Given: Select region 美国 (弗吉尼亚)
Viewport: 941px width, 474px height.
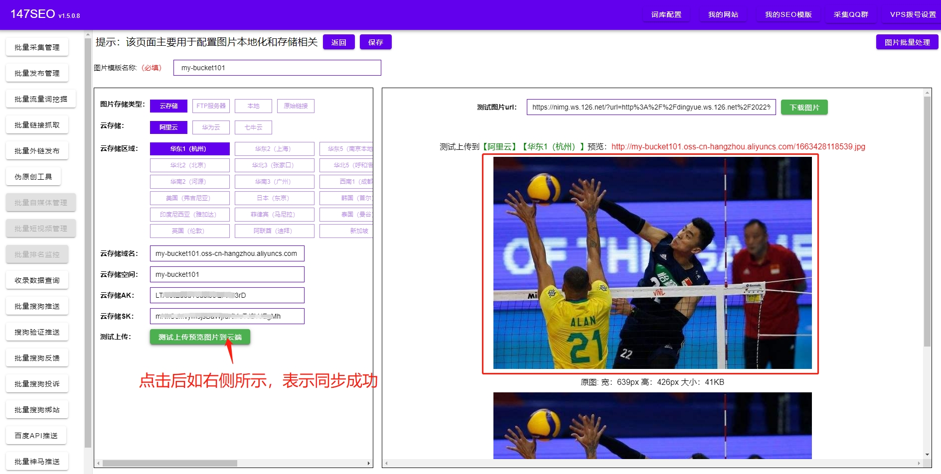Looking at the screenshot, I should (190, 198).
